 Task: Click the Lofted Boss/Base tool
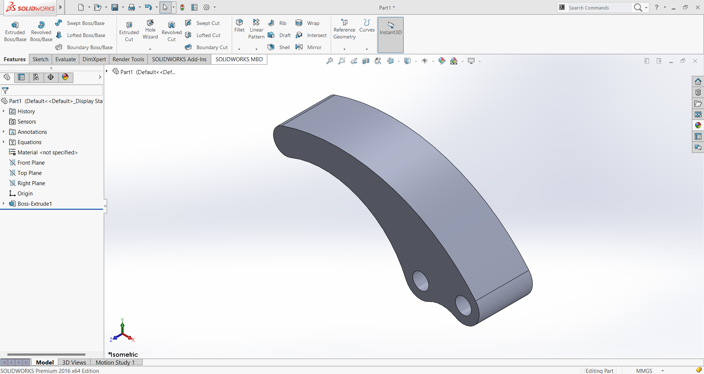point(80,35)
